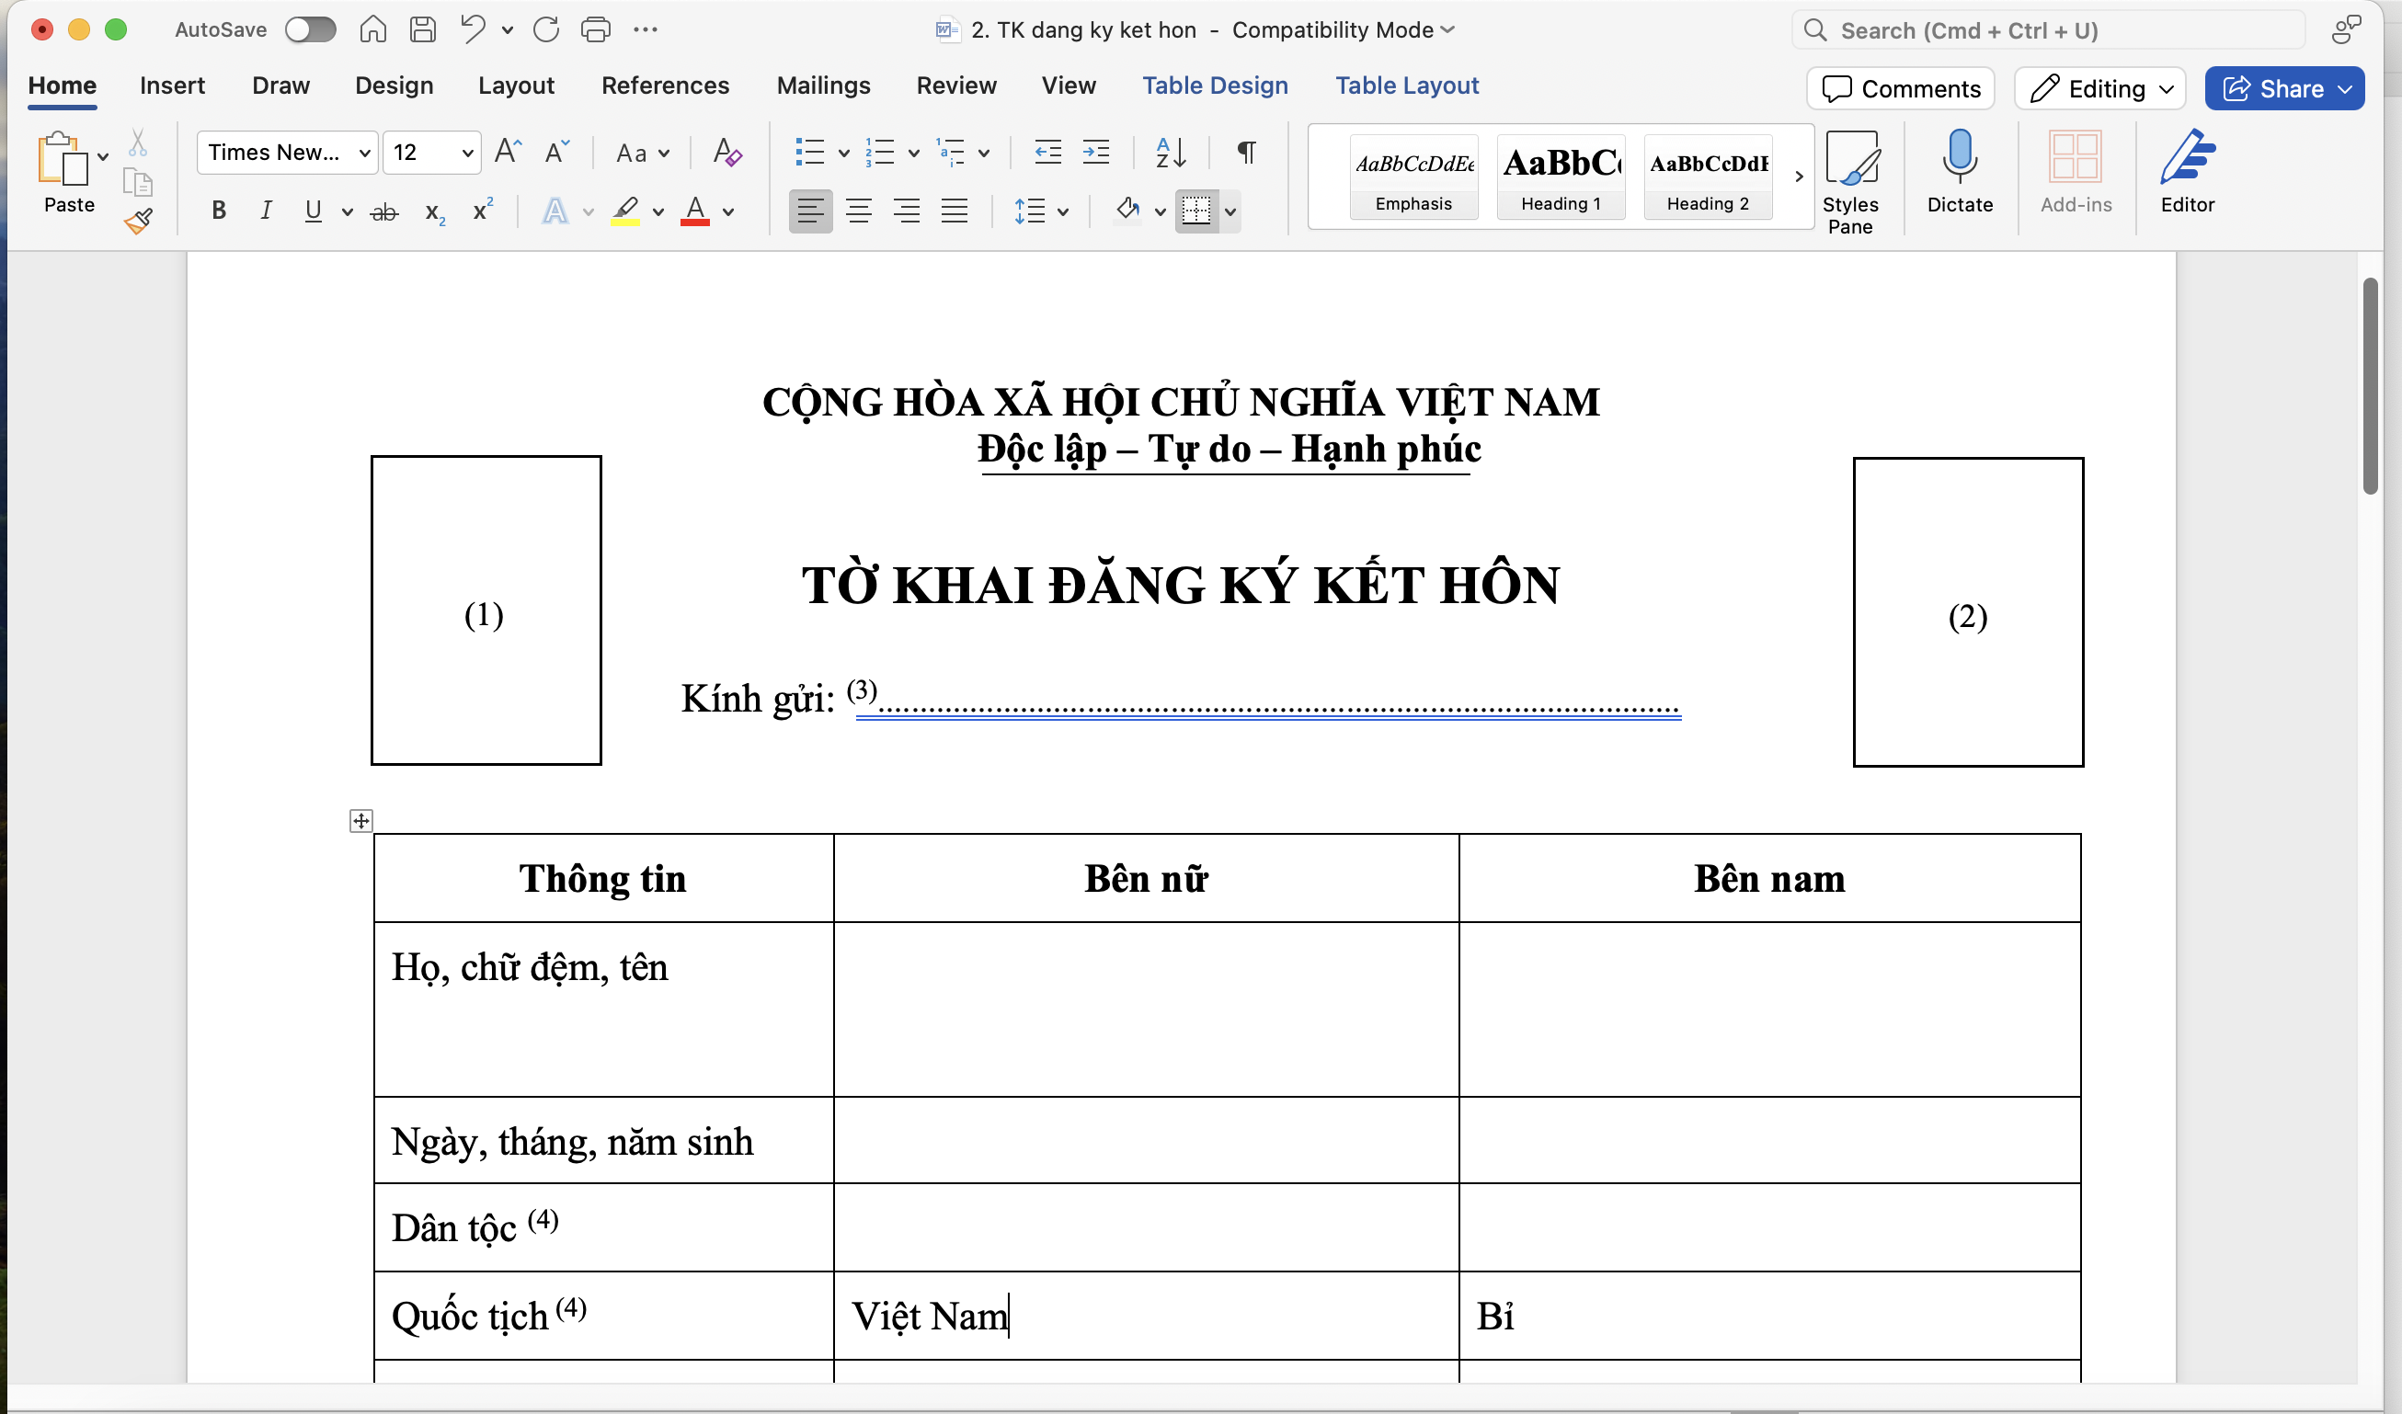Toggle italic formatting

click(266, 211)
